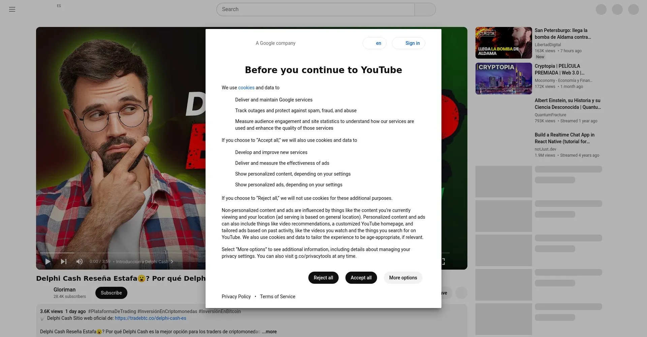
Task: Open the 'en' language dropdown
Action: pos(374,43)
